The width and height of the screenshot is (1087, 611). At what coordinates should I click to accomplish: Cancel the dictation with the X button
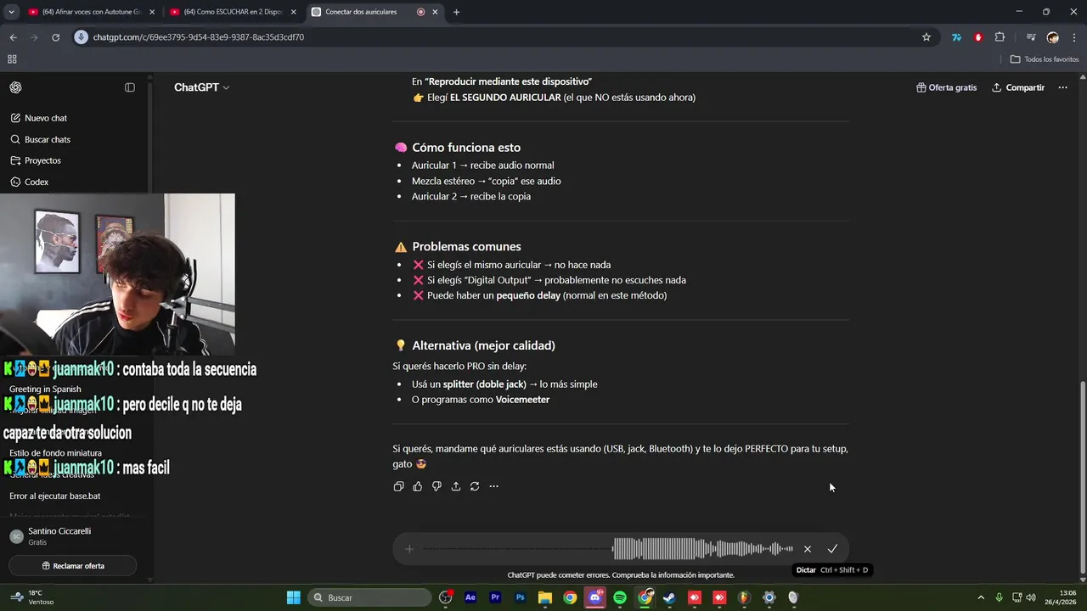tap(808, 549)
